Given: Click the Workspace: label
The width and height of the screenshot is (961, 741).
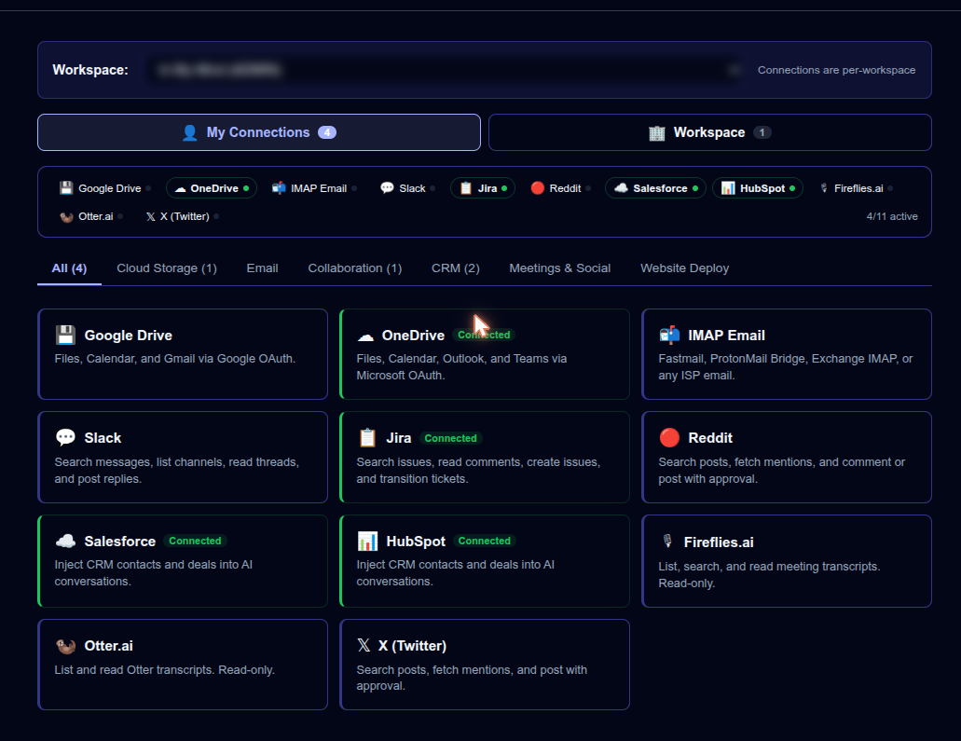Looking at the screenshot, I should 90,70.
